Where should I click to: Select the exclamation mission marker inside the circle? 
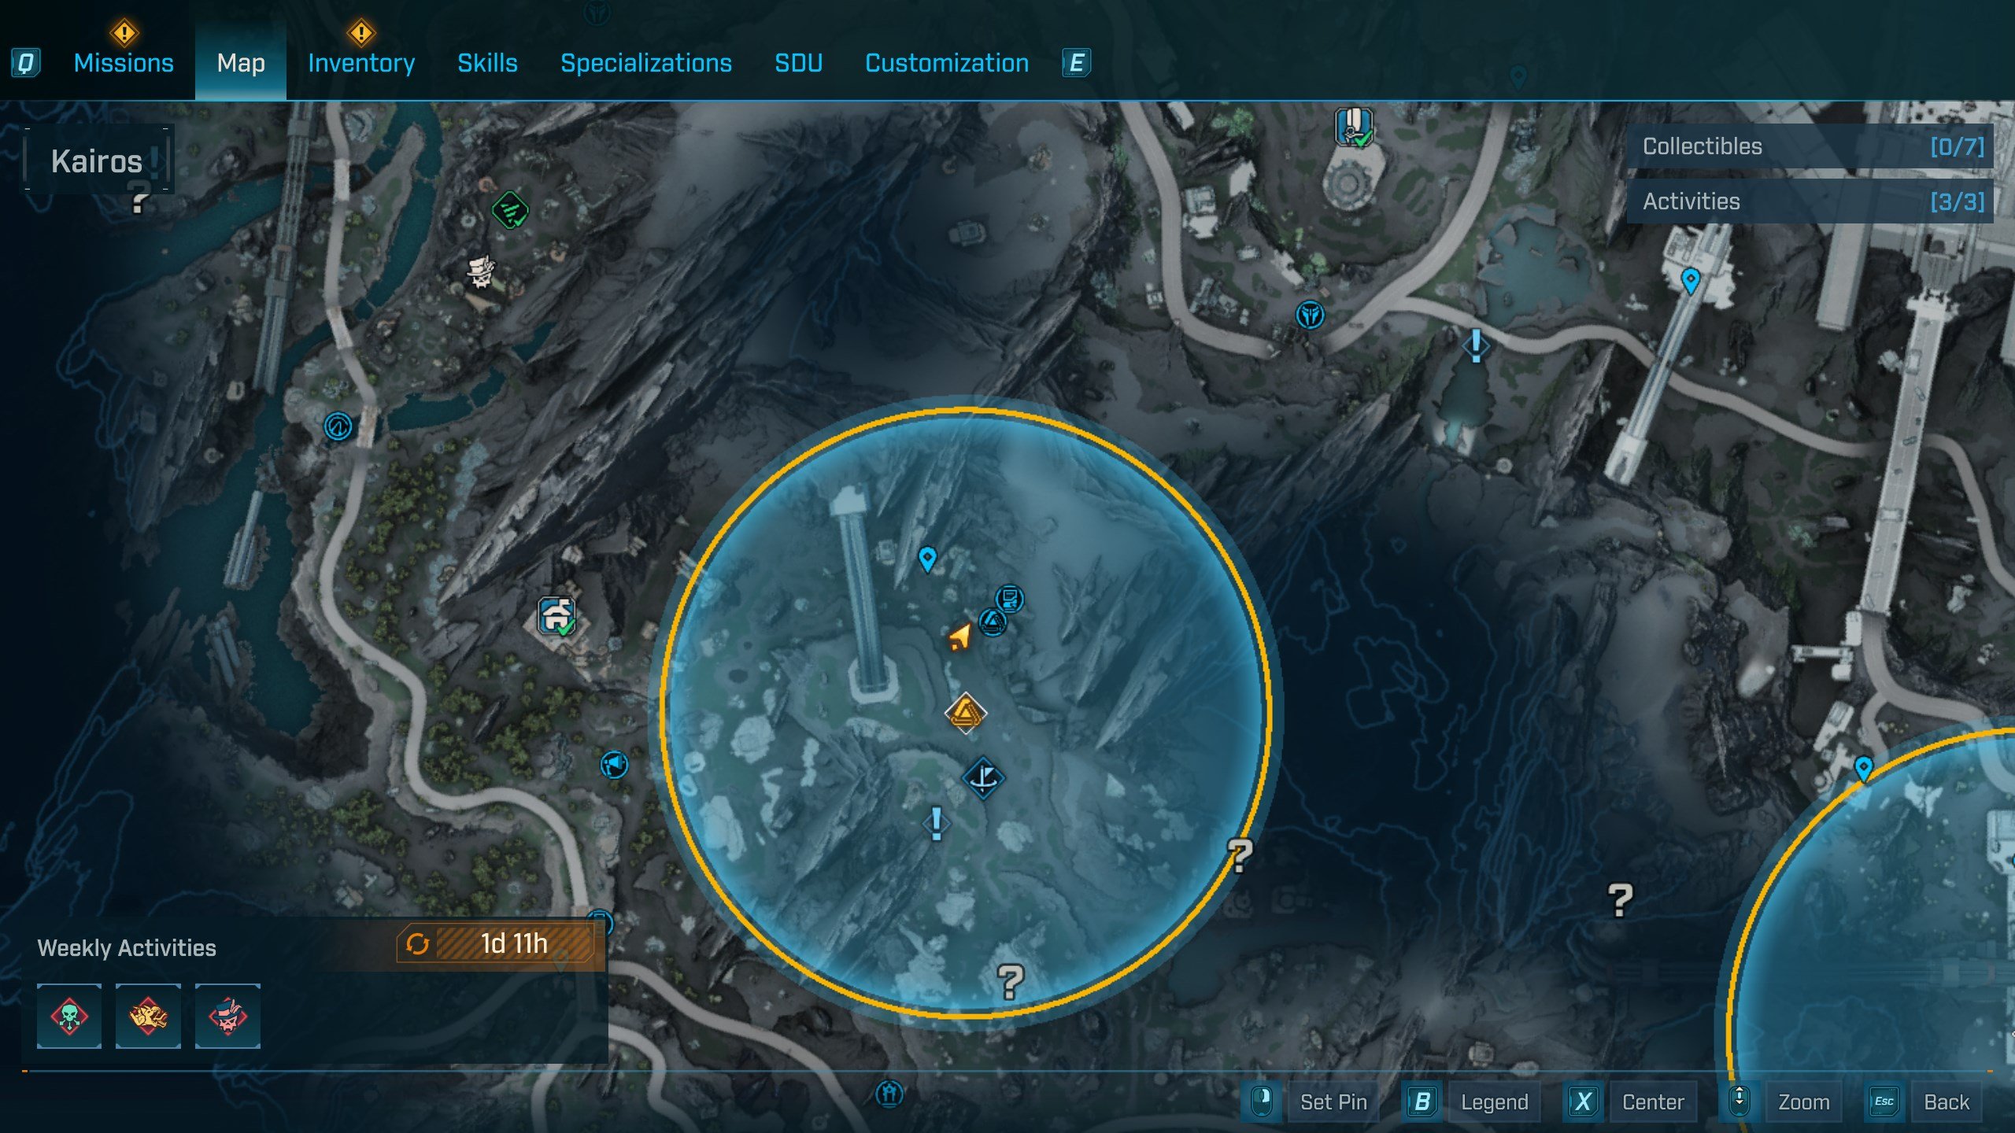(x=936, y=824)
